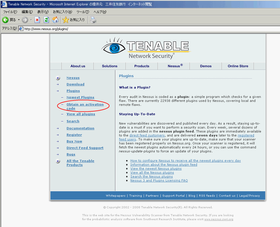Click the Nessus sidebar link

[x=73, y=78]
